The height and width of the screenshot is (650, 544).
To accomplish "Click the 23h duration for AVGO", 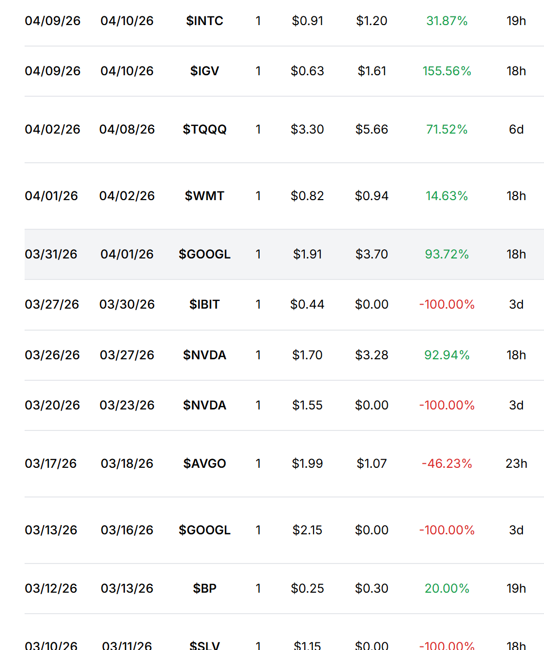I will pyautogui.click(x=516, y=464).
